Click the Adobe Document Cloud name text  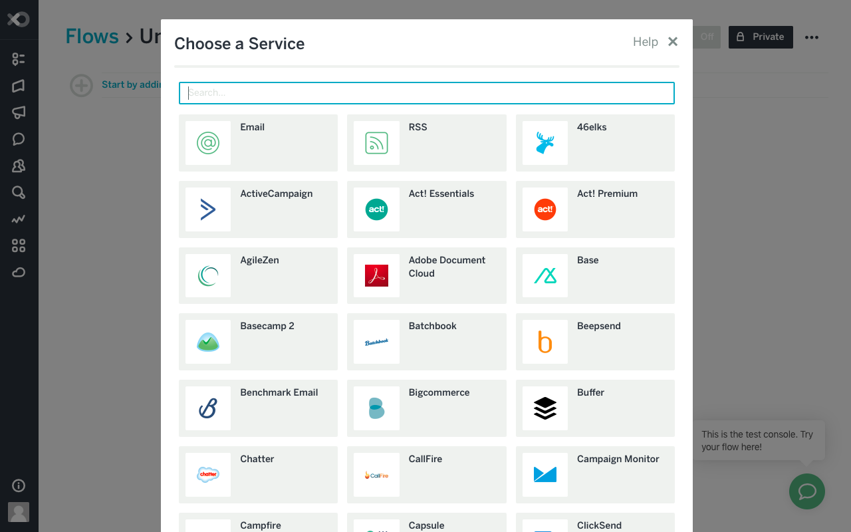click(447, 267)
